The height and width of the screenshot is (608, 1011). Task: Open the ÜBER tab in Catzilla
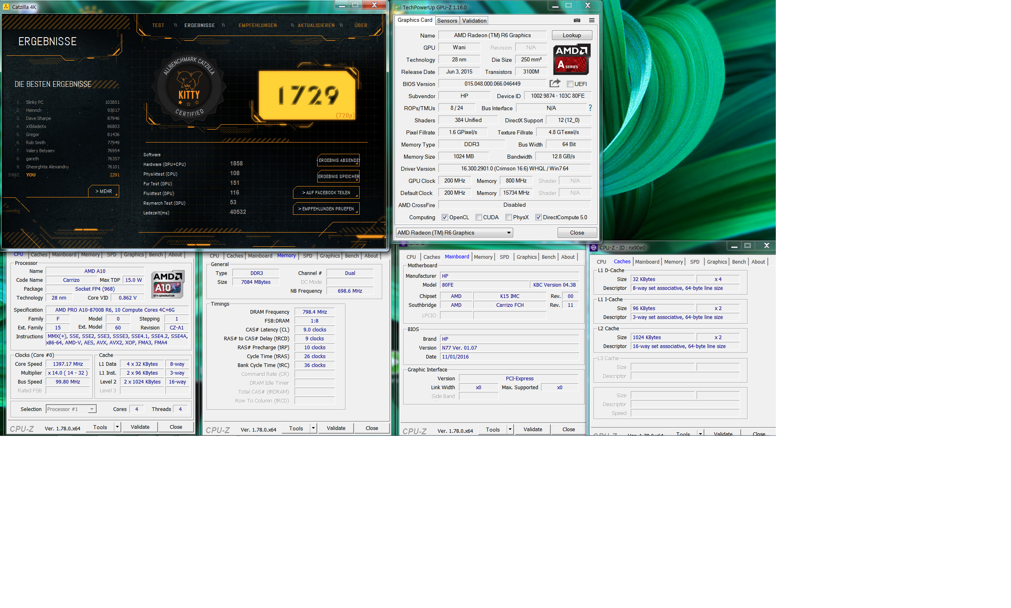point(361,25)
